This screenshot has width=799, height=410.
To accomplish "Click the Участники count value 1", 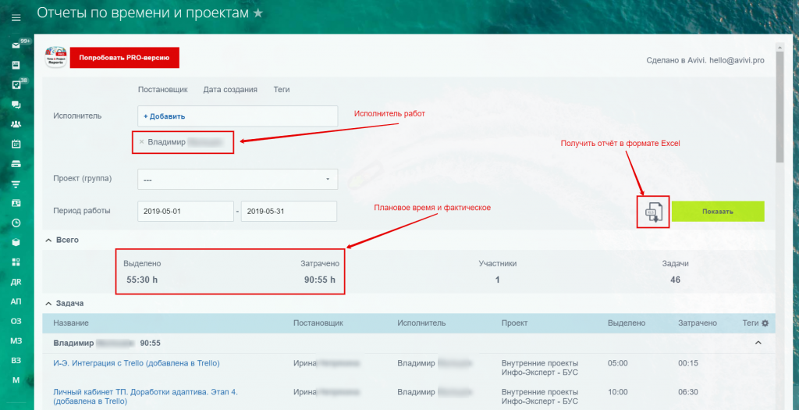I will click(497, 280).
